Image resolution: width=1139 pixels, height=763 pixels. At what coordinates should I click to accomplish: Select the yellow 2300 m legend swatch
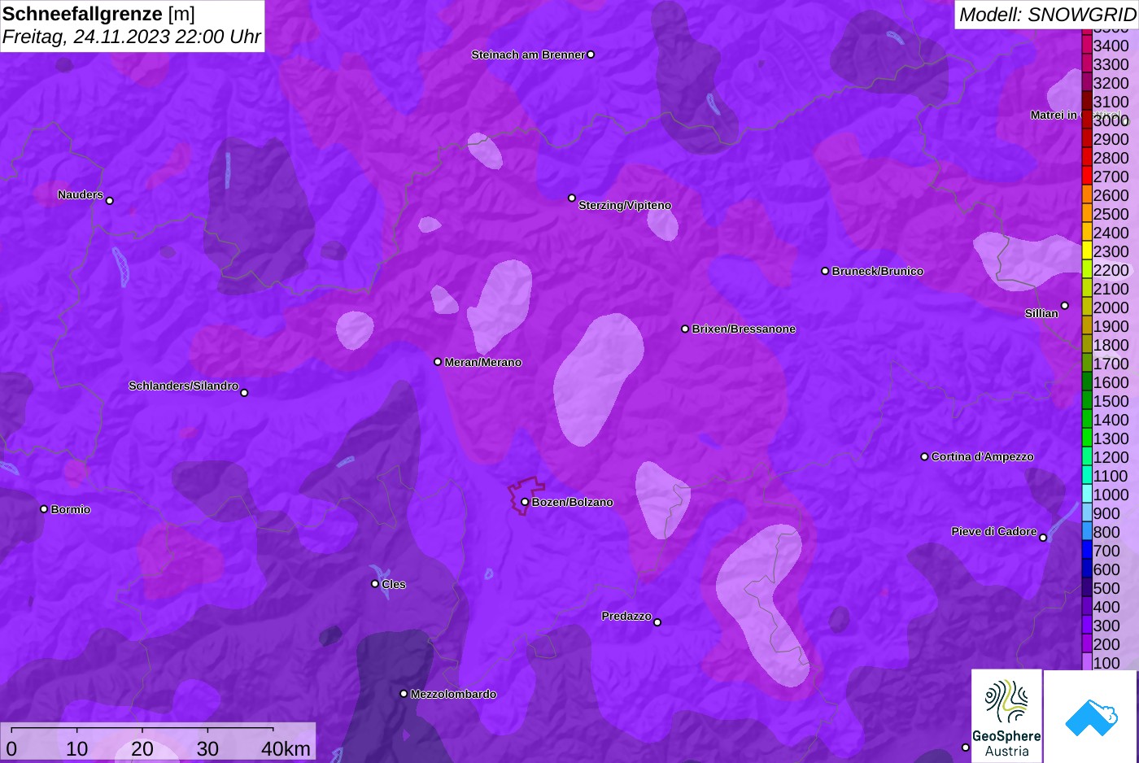(1086, 251)
